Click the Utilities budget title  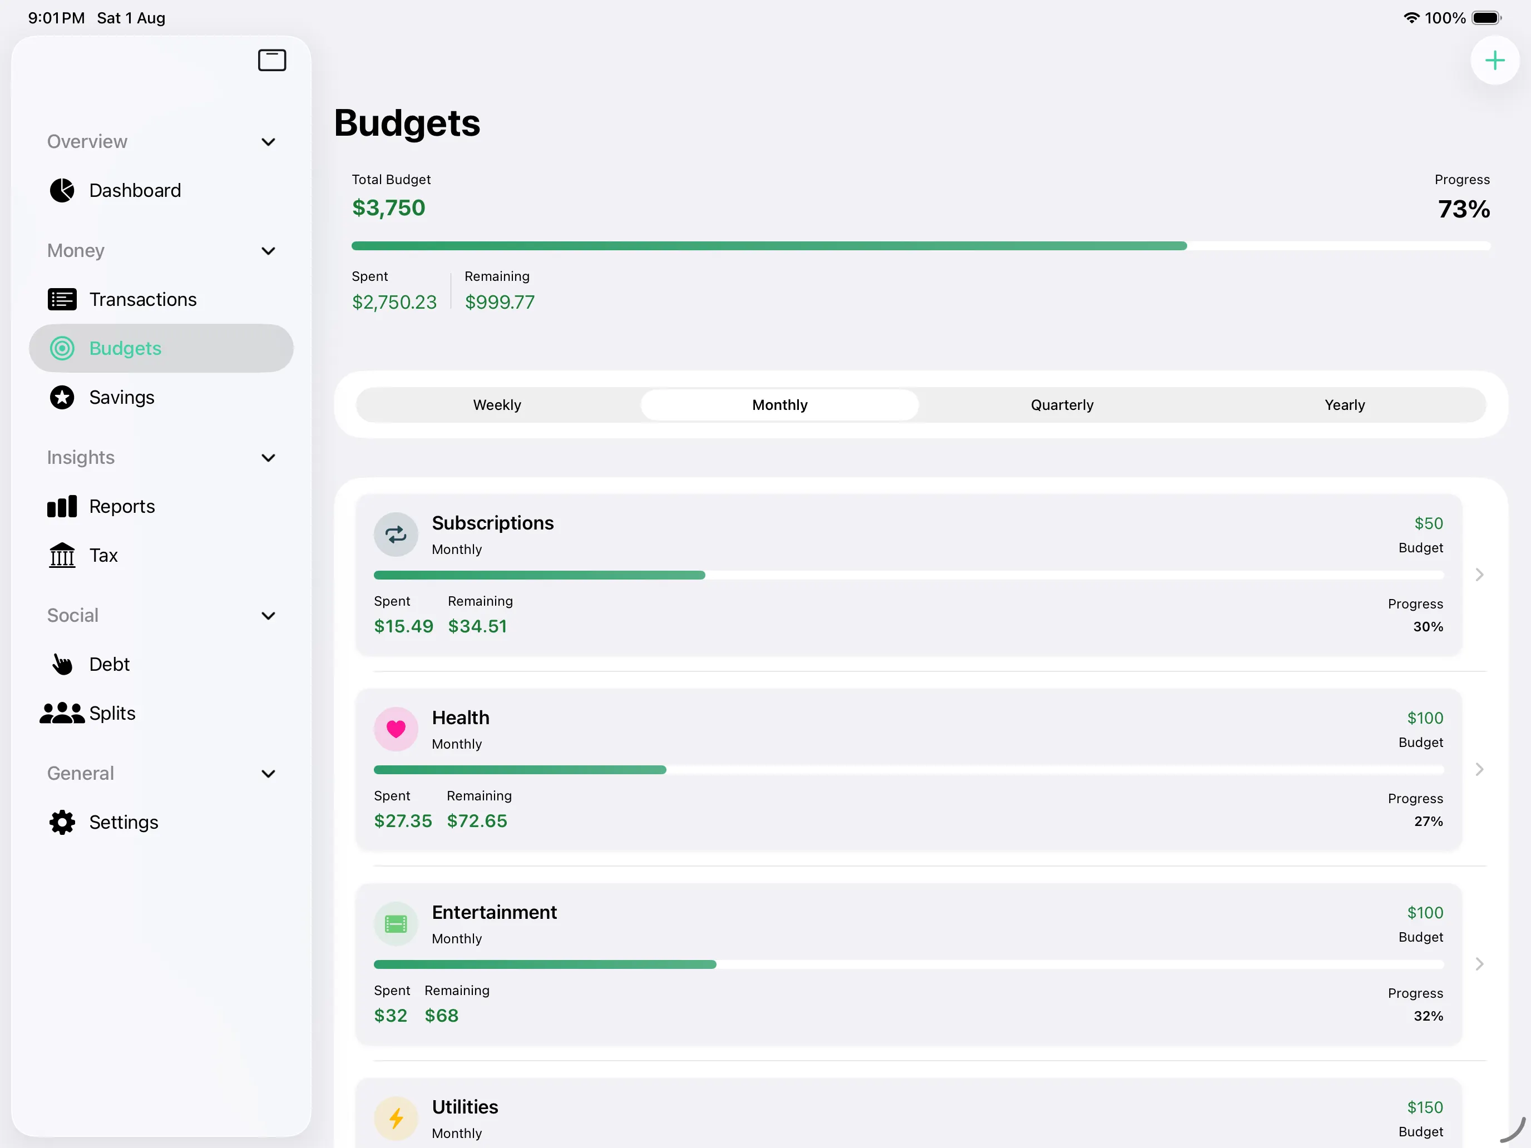point(465,1106)
